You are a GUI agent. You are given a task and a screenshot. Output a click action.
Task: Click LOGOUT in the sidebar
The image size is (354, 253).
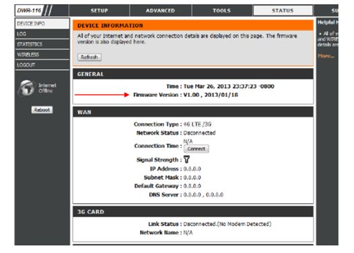[42, 65]
